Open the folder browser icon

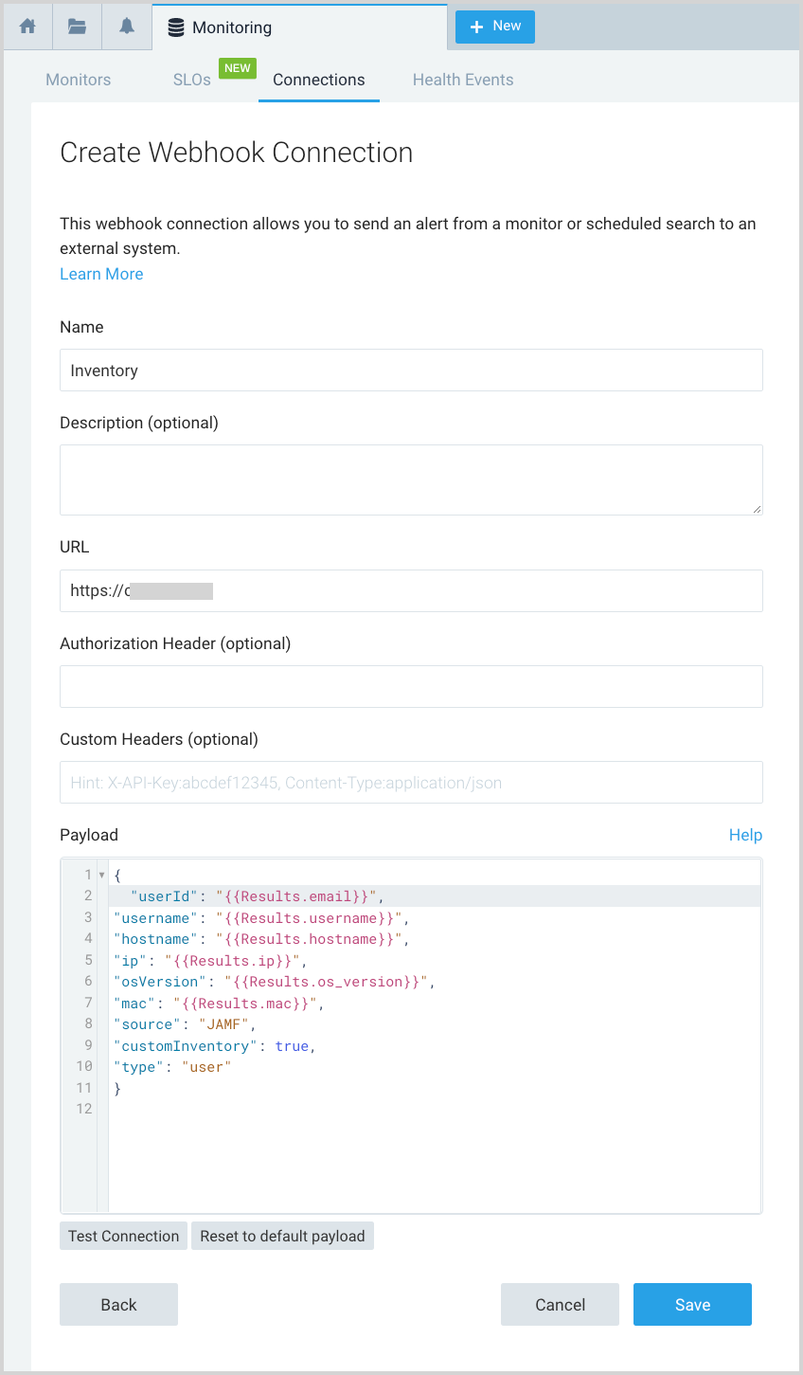pyautogui.click(x=76, y=27)
